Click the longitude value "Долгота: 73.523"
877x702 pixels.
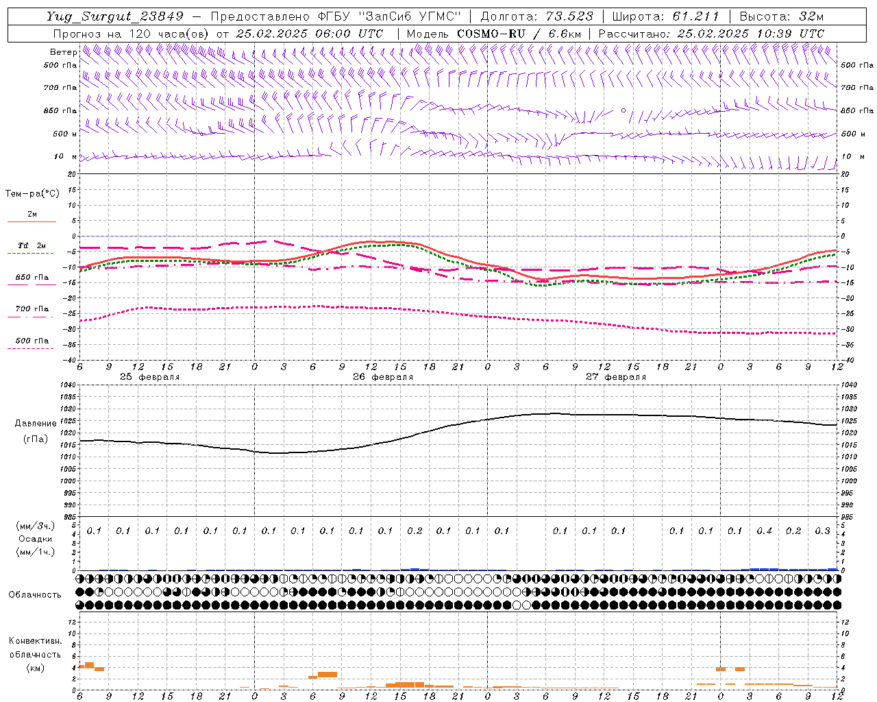tap(536, 16)
